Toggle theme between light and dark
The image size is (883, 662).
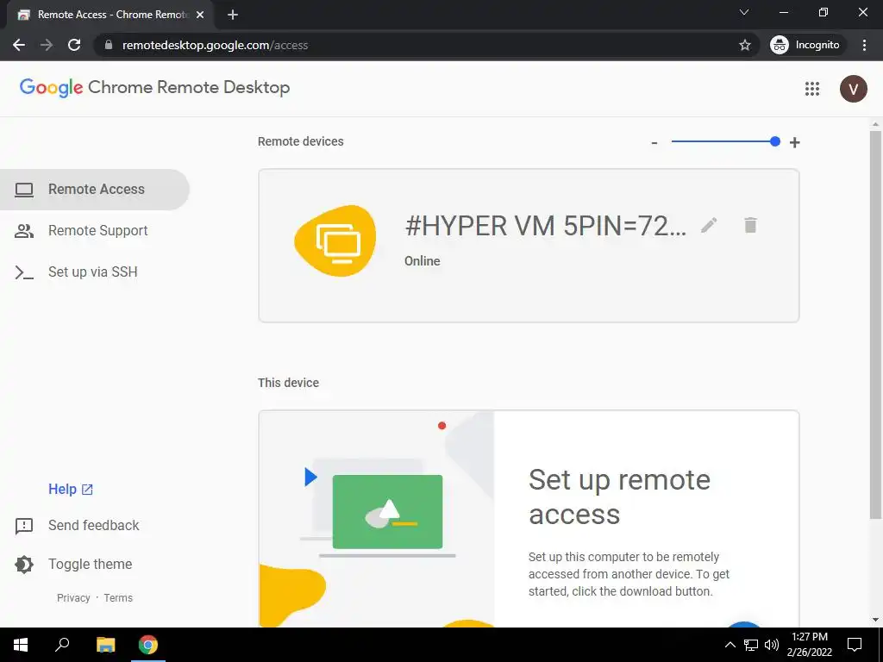[x=73, y=564]
